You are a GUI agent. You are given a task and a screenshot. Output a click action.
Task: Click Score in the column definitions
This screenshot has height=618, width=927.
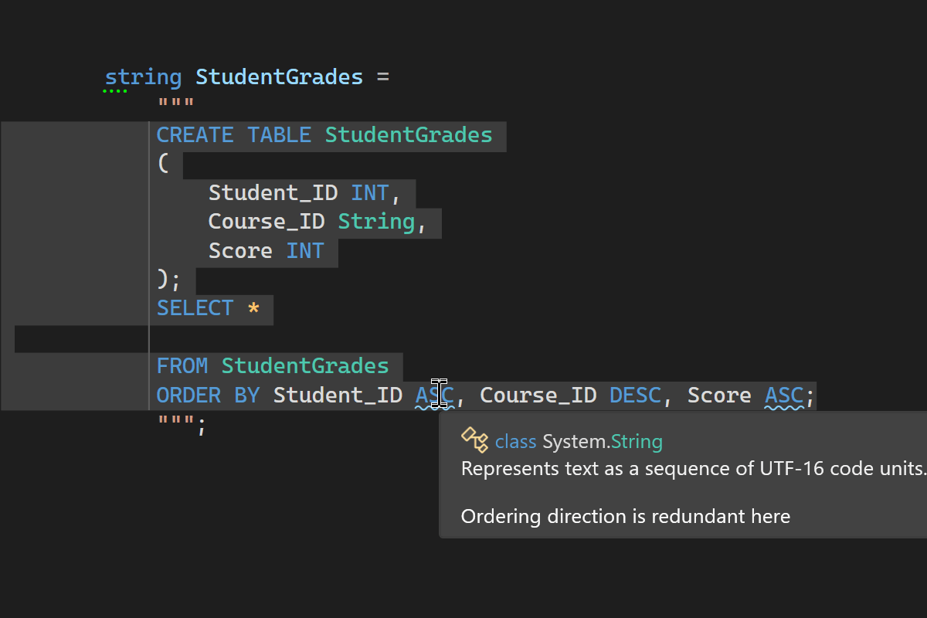tap(240, 251)
